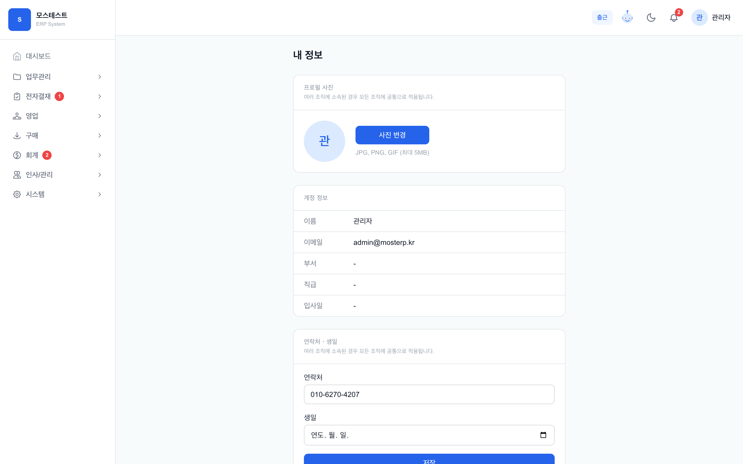Click the 관 user avatar in header
743x464 pixels.
point(699,18)
